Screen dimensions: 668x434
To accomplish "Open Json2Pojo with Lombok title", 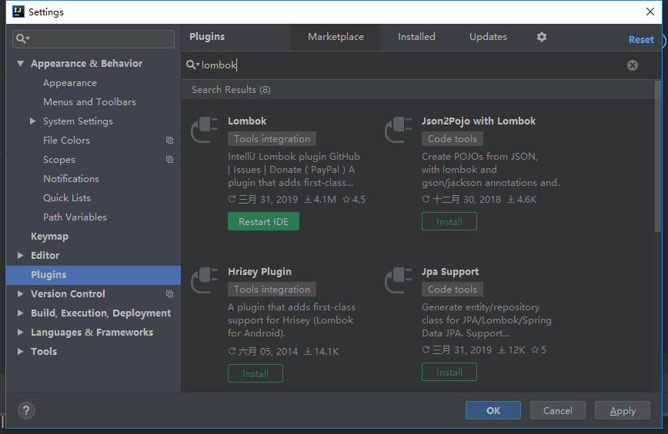I will coord(479,121).
